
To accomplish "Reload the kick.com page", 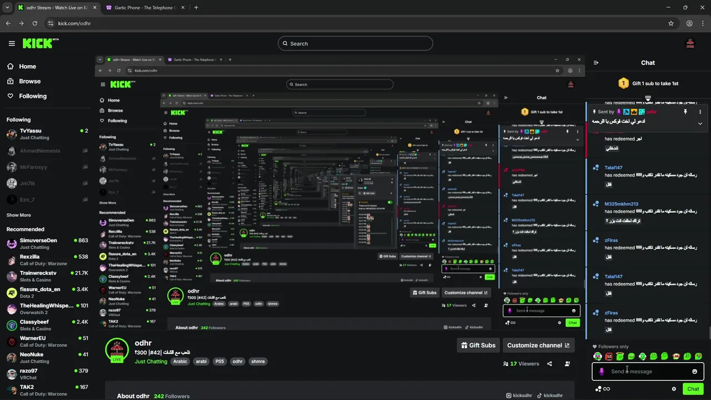I will coord(35,23).
